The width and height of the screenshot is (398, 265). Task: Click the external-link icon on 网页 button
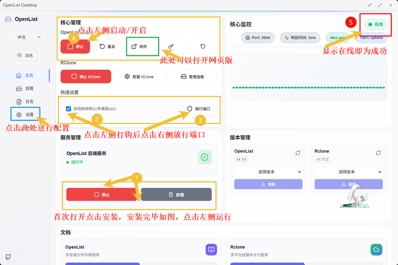(x=134, y=47)
